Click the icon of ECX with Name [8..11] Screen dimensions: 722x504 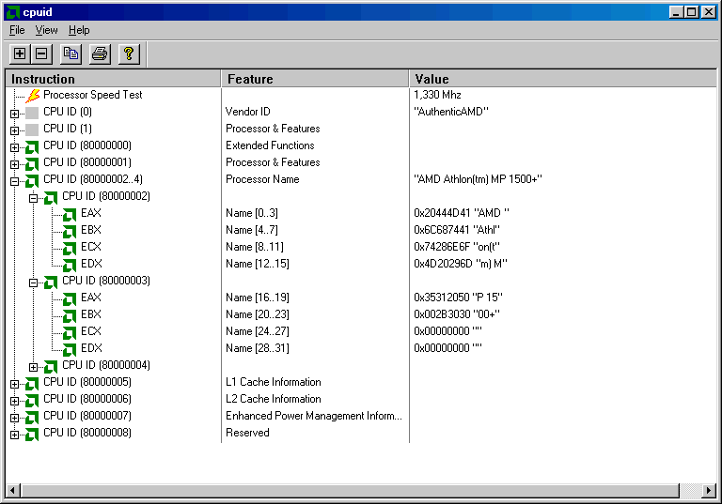(70, 249)
